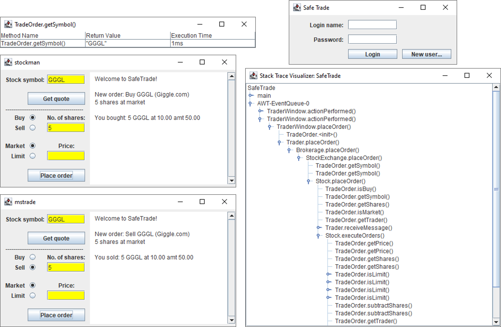Click the TradeOrder.getSymbol() window title icon

(8, 24)
